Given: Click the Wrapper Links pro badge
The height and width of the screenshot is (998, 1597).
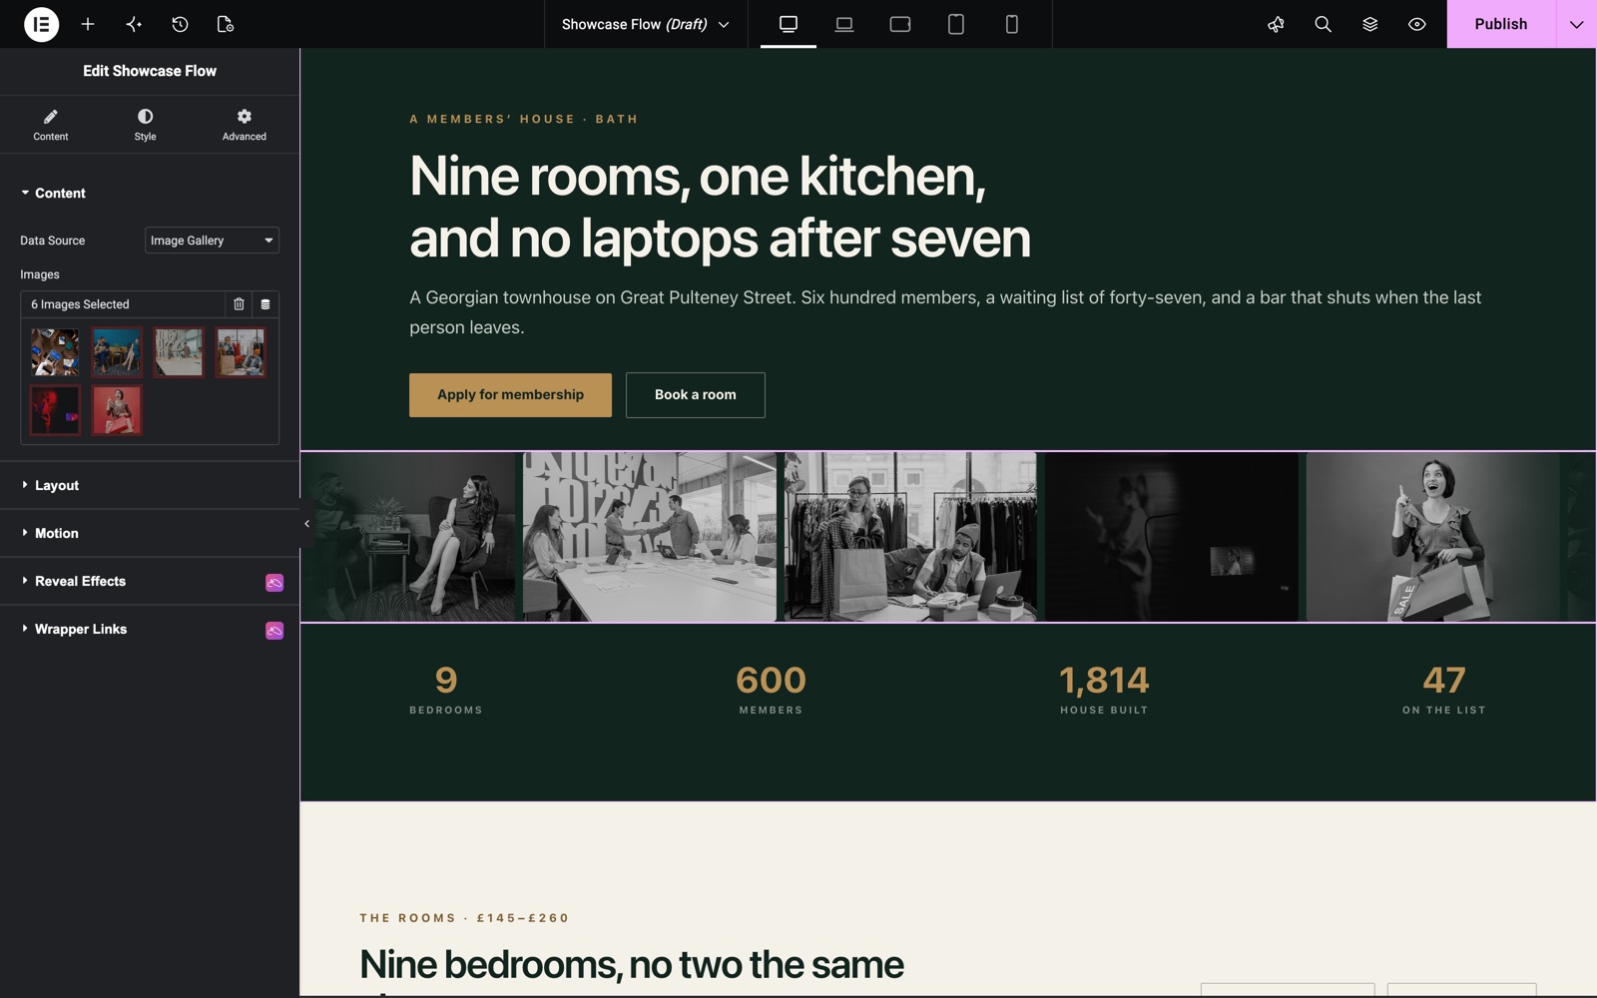Looking at the screenshot, I should pos(274,631).
